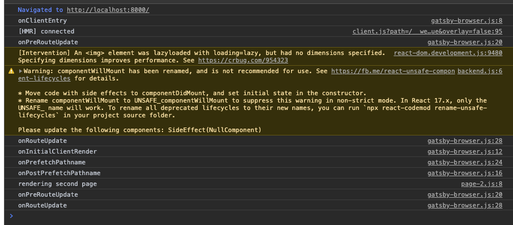The image size is (513, 225).
Task: Select the 'onClientEntry' log message
Action: (x=42, y=20)
